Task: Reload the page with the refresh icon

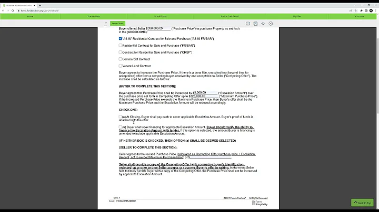Action: pyautogui.click(x=13, y=10)
